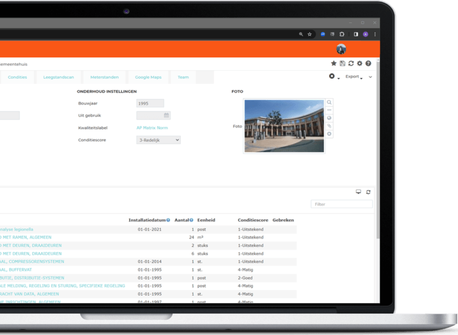Open the calendar picker for Uit gebruik

[x=167, y=116]
